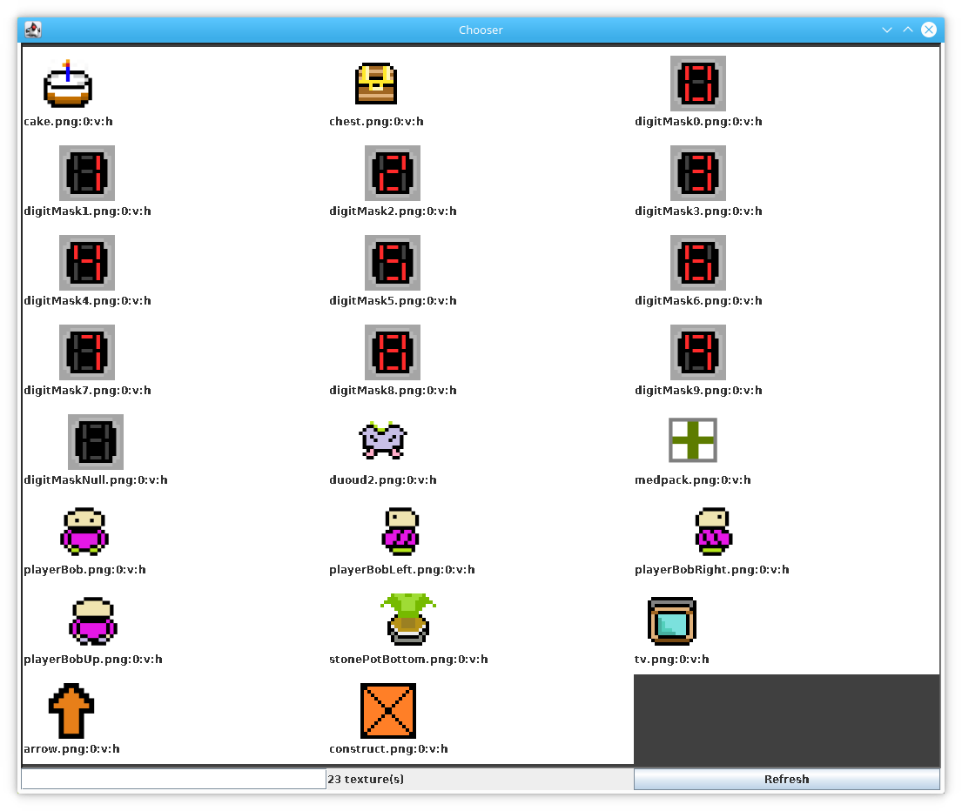This screenshot has width=962, height=811.
Task: Choose the digitMask3 texture icon
Action: (x=698, y=173)
